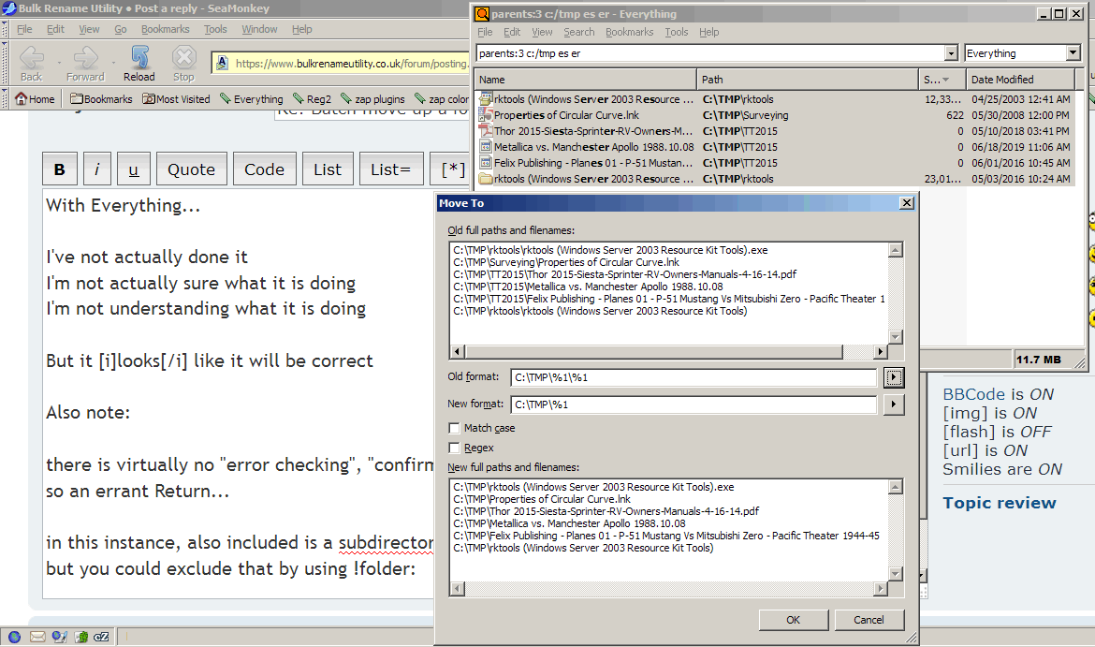1095x647 pixels.
Task: Open Composer icon in status bar
Action: [x=59, y=637]
